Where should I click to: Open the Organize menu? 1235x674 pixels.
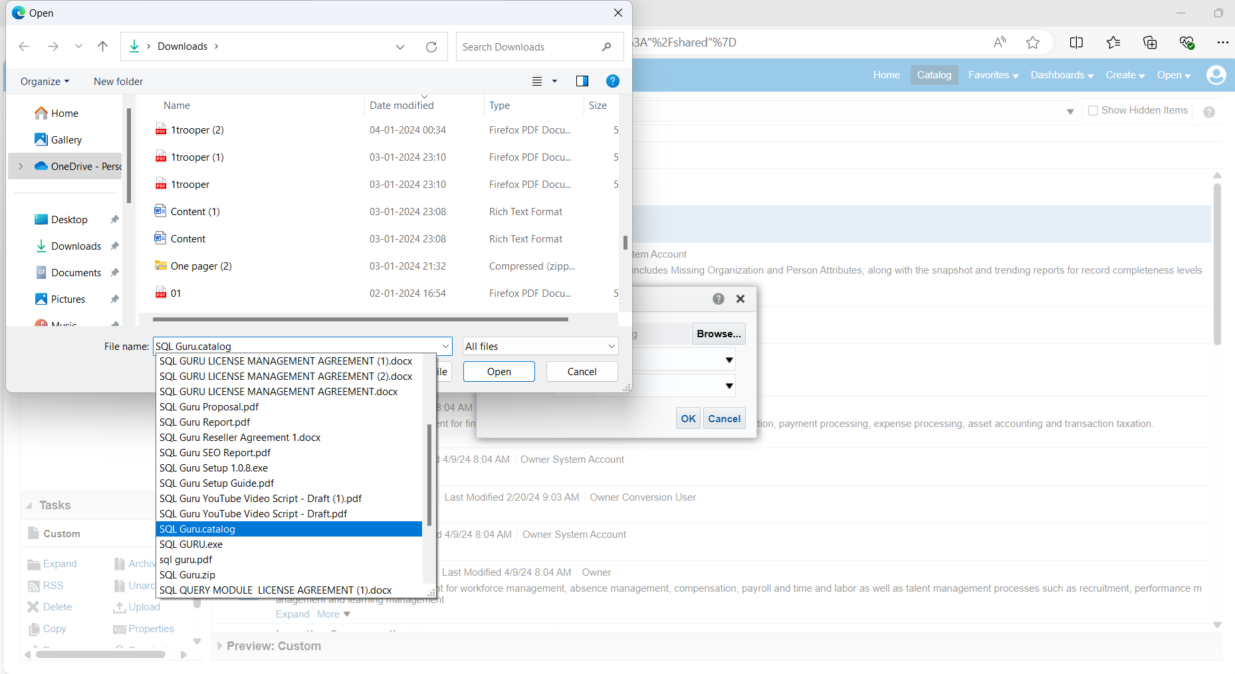pos(45,81)
